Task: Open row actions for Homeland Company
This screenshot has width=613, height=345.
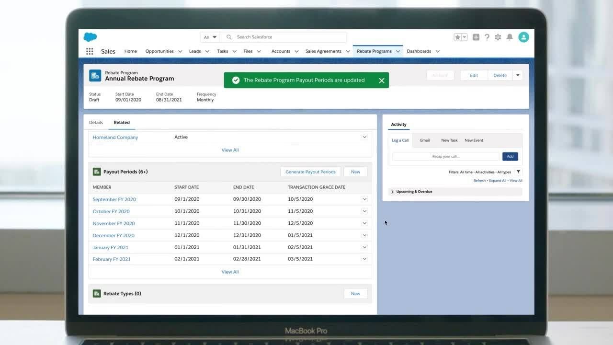Action: [x=364, y=137]
